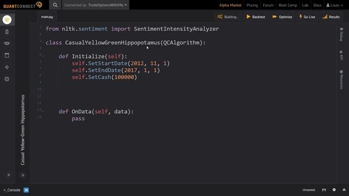This screenshot has width=349, height=196.
Task: Click the Go Live button
Action: 307,17
